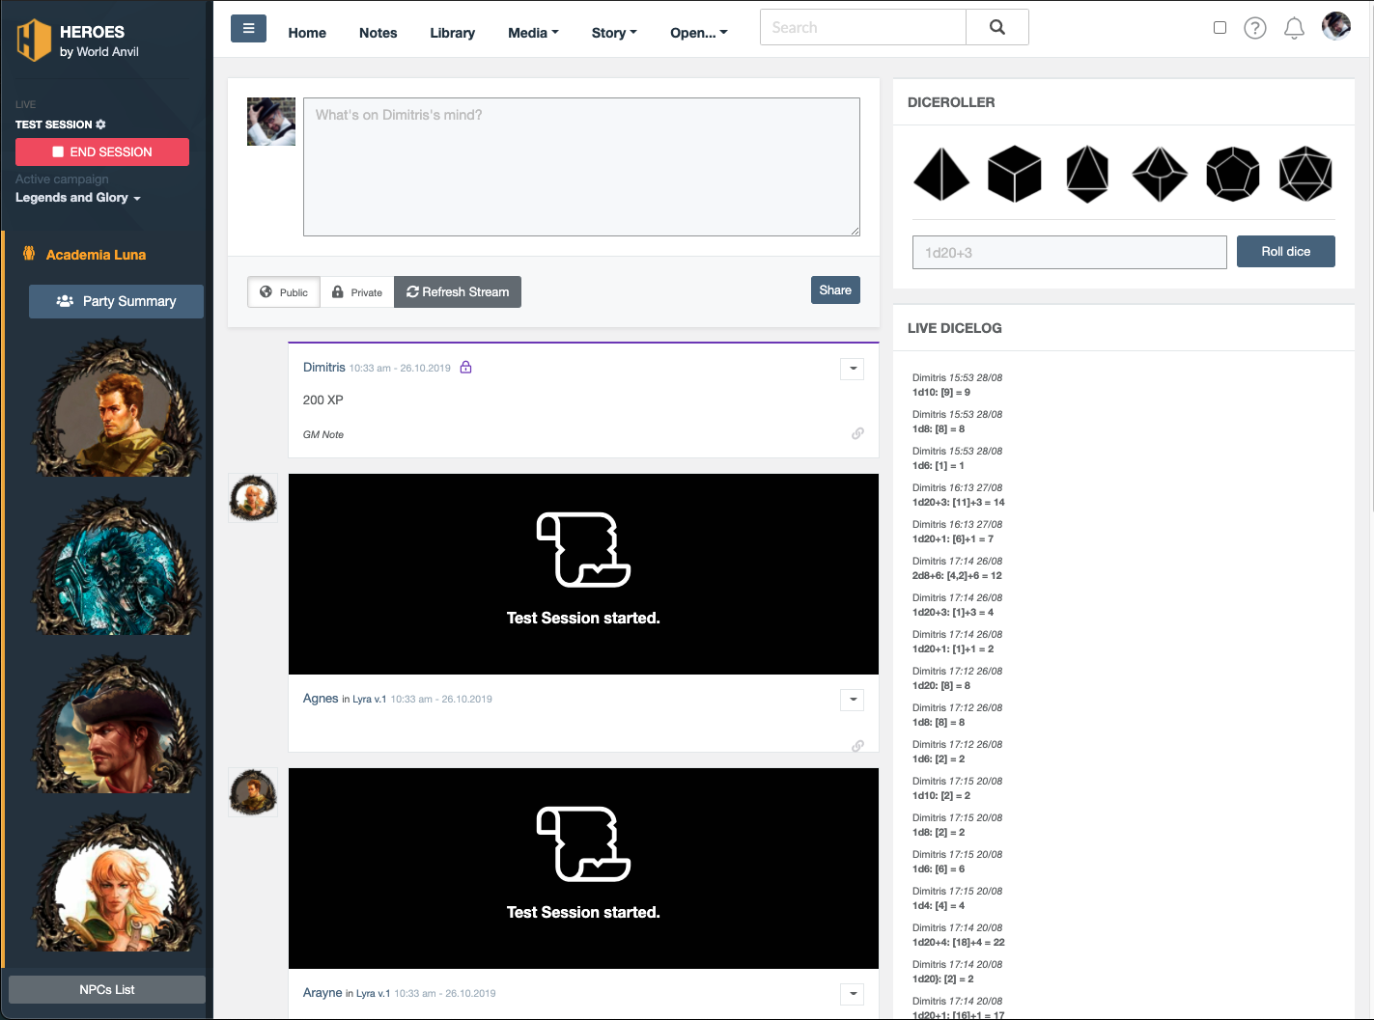Open the Test Session settings gear

point(100,124)
